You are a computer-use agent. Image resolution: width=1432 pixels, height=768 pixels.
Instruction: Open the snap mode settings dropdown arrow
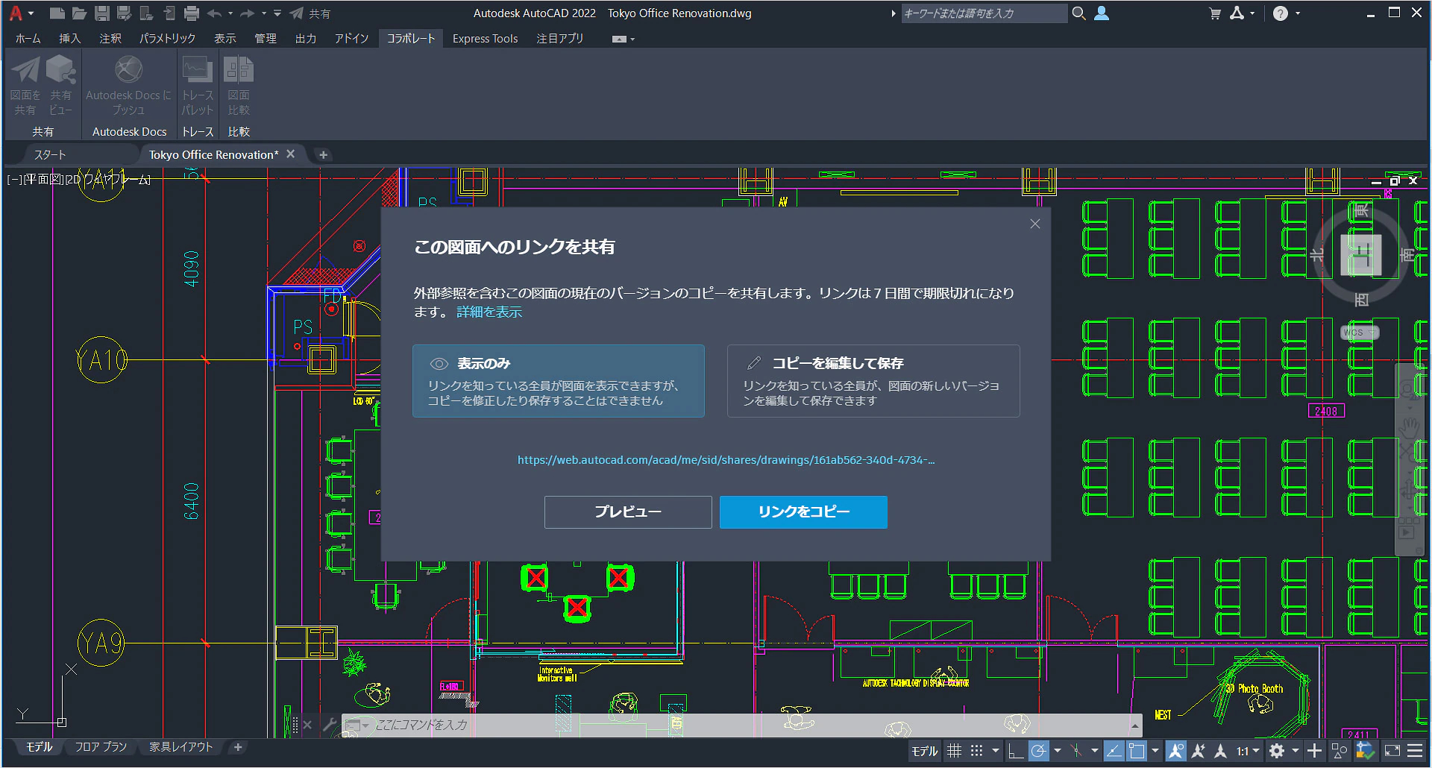(x=996, y=751)
